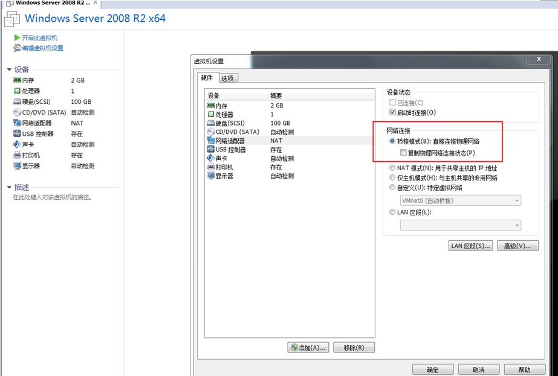Screen dimensions: 558x376
Task: Click printer icon in dialog hardware list
Action: (210, 167)
